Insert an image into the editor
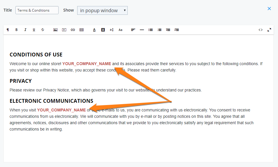 [55, 30]
